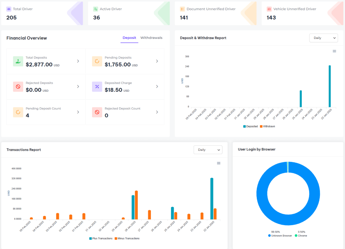345x249 pixels.
Task: Click the Rejected Deposit Count icon
Action: [x=97, y=112]
